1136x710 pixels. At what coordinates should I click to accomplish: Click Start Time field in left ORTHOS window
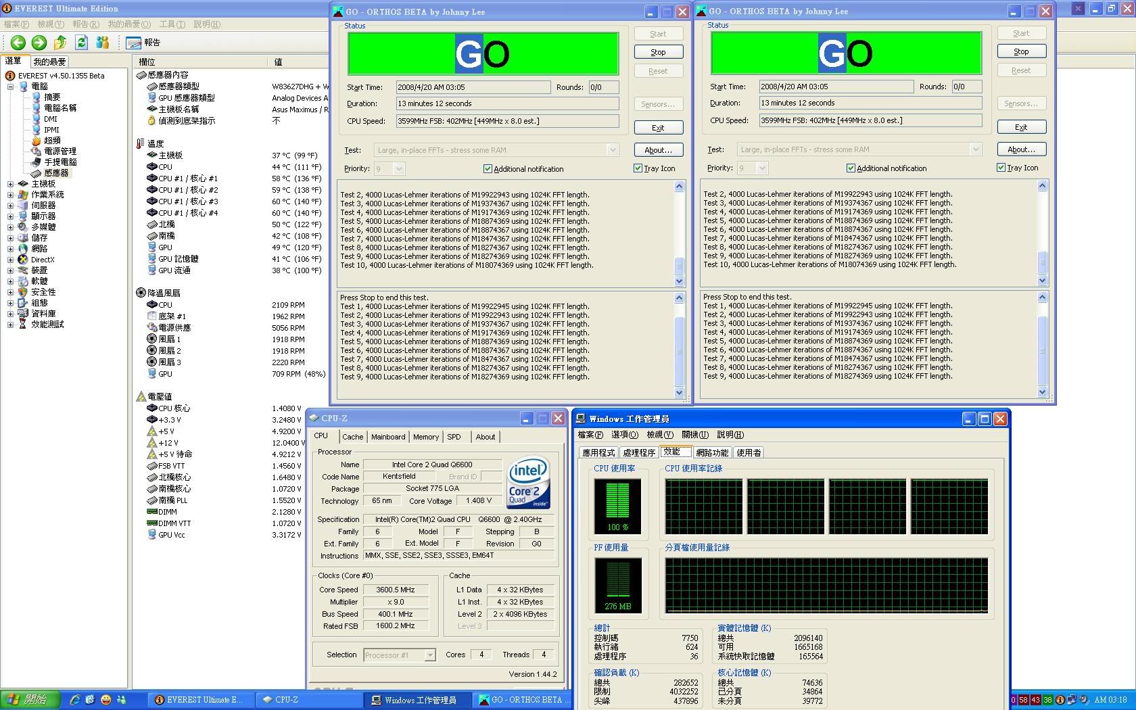473,87
